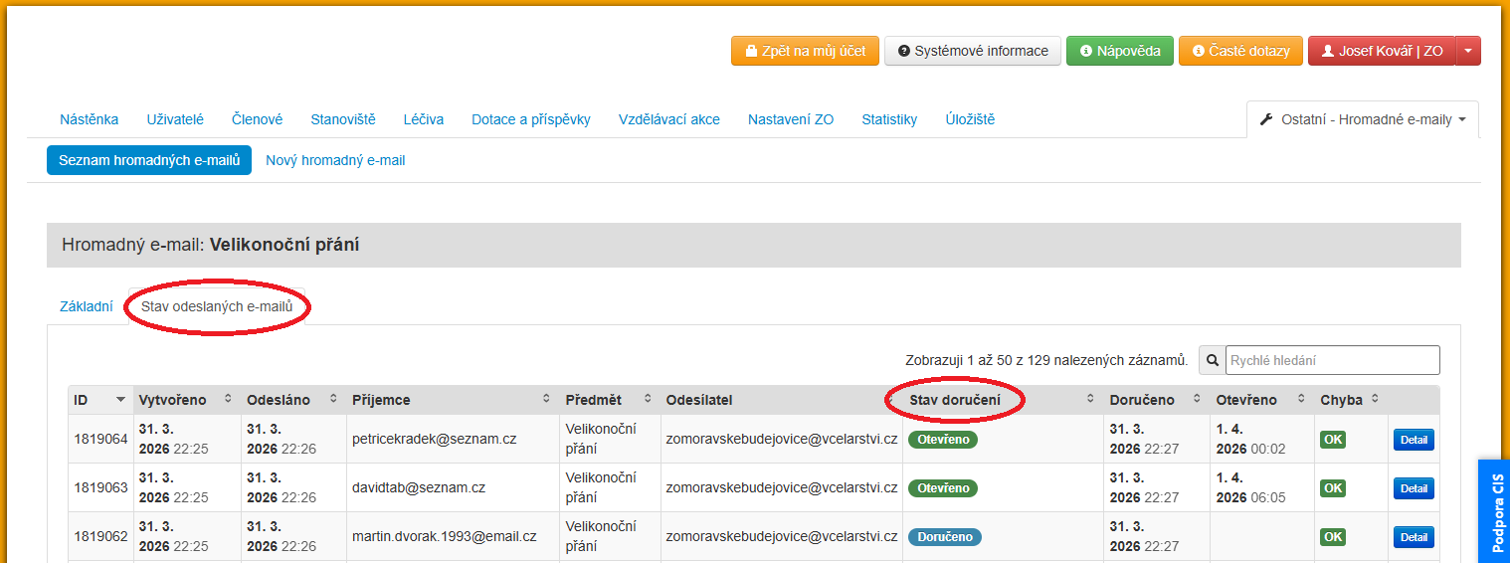The height and width of the screenshot is (563, 1510).
Task: Click Zpět na můj účet button
Action: click(805, 51)
